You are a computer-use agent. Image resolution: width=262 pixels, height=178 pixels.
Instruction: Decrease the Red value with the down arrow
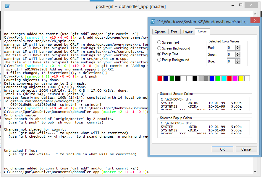coord(238,49)
